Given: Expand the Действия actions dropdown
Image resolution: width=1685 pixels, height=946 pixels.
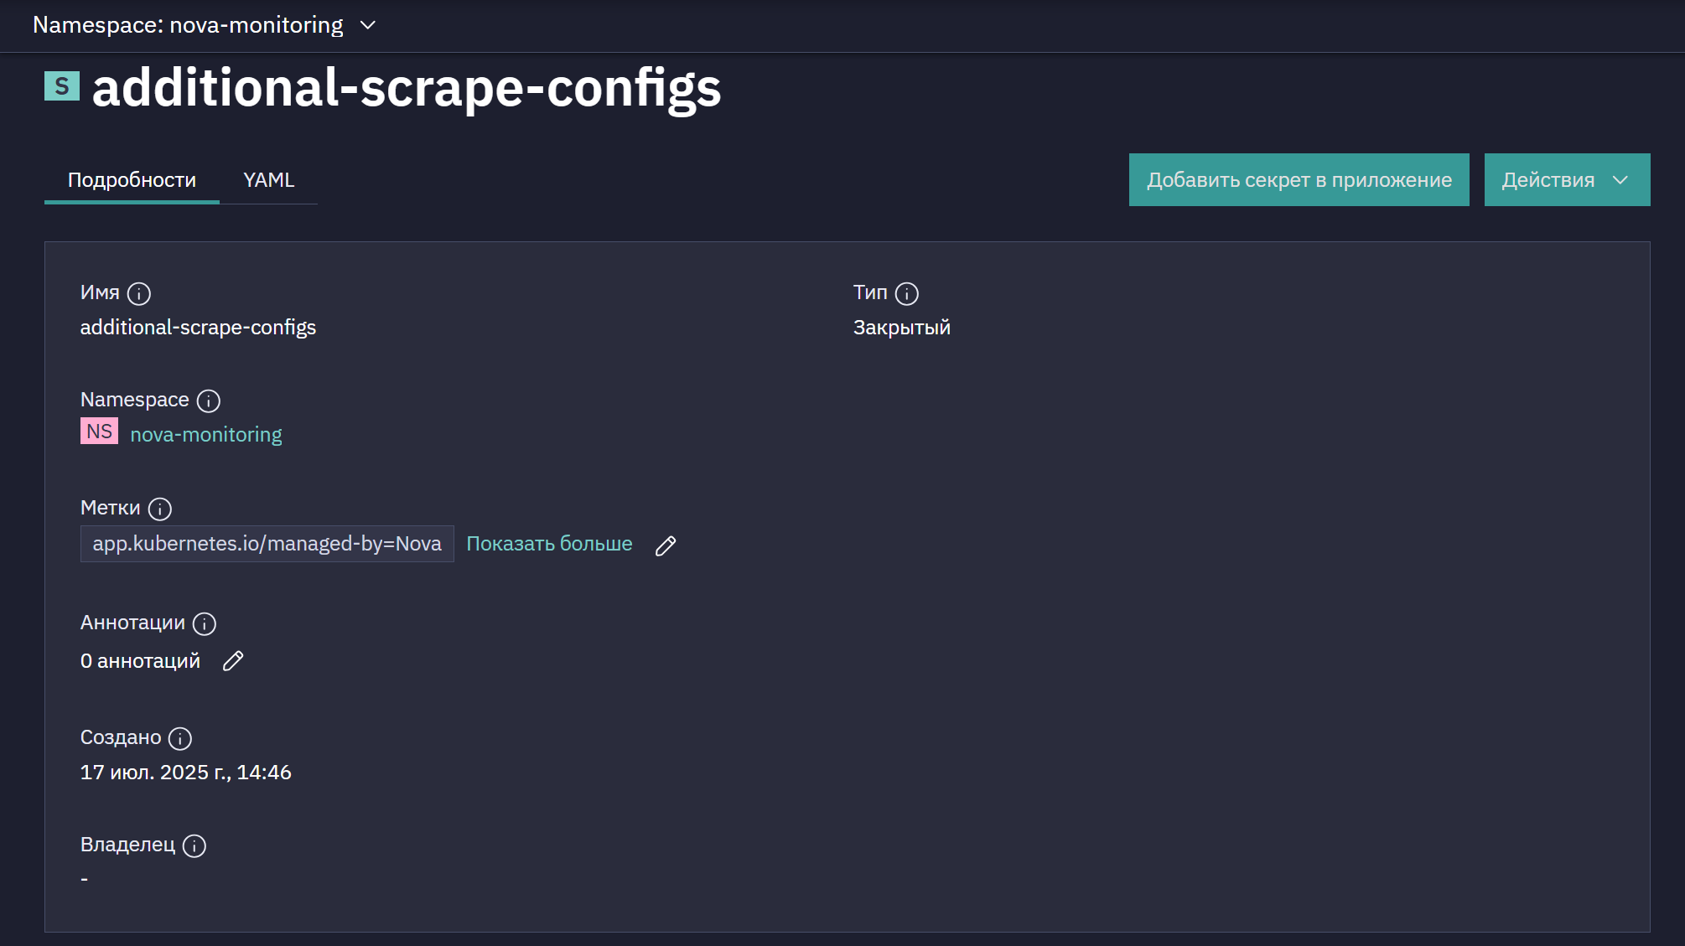Looking at the screenshot, I should (1567, 179).
